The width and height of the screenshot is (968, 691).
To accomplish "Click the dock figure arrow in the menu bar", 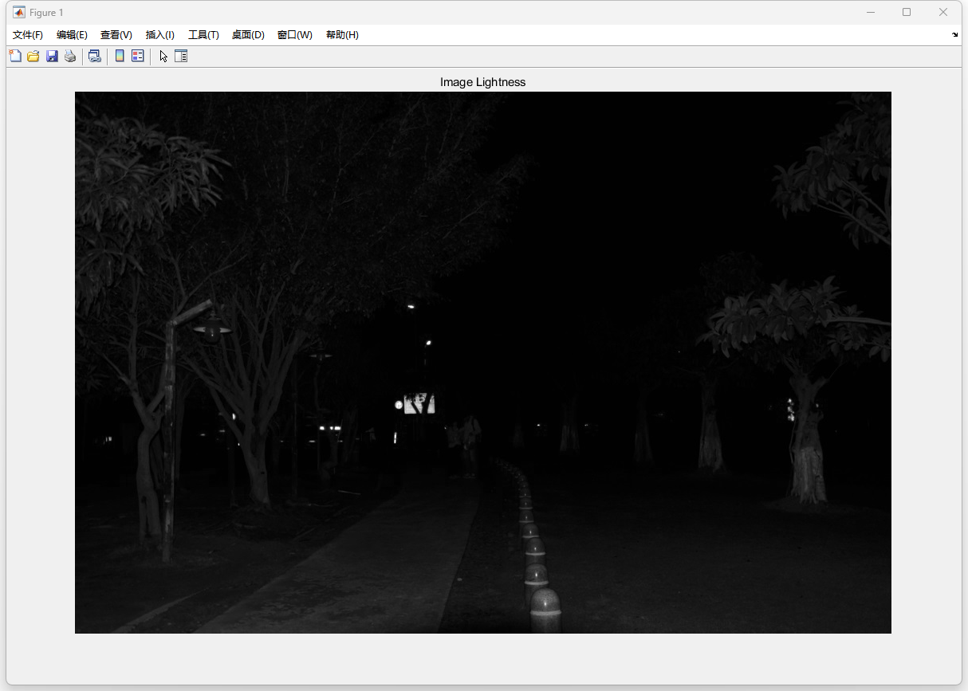I will point(955,35).
